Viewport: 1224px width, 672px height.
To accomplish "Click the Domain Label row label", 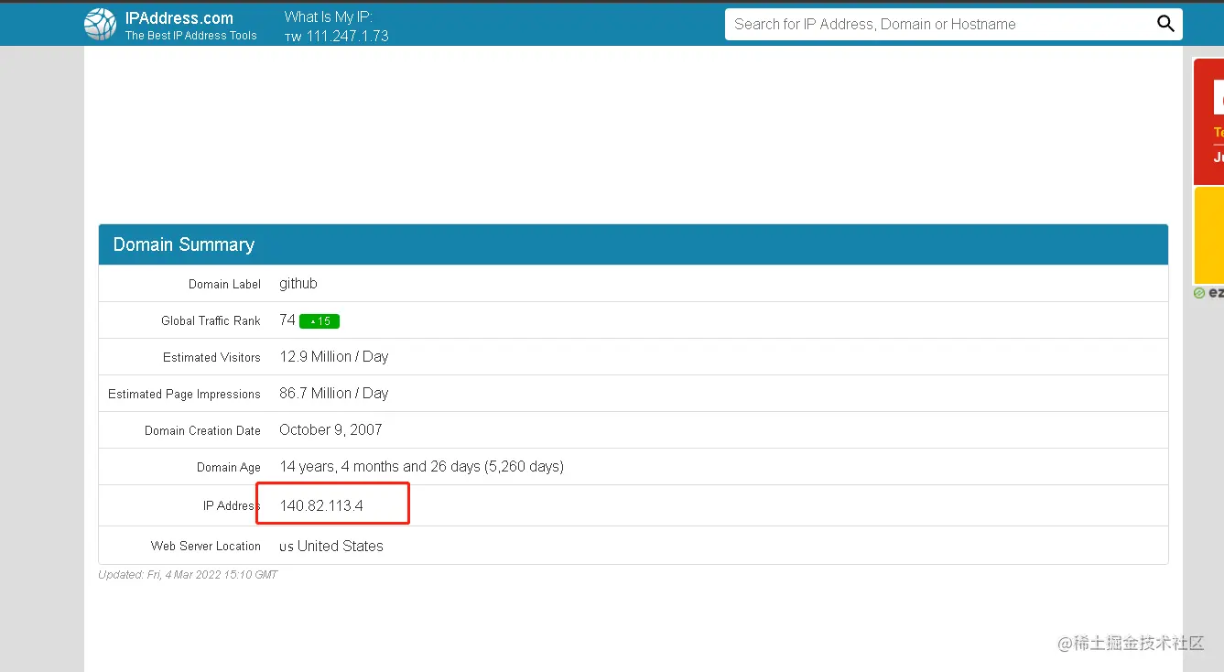I will tap(224, 285).
